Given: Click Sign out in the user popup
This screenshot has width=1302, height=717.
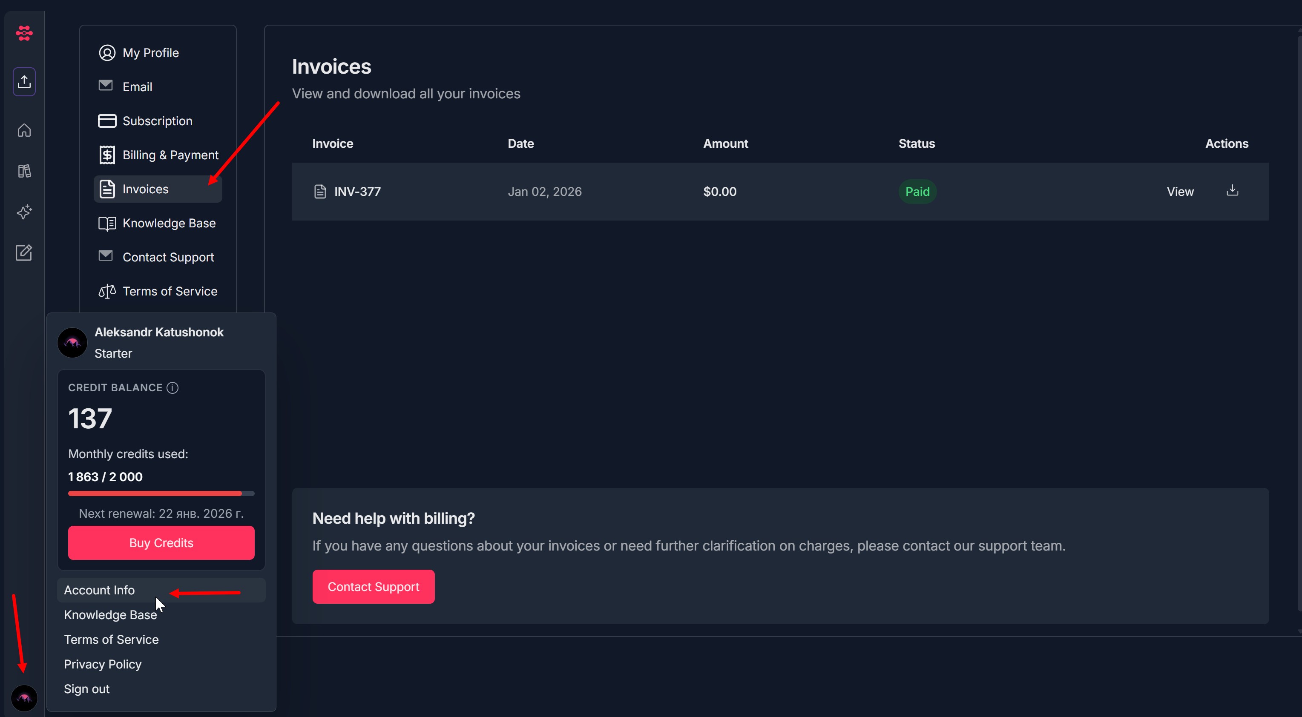Looking at the screenshot, I should (x=86, y=689).
